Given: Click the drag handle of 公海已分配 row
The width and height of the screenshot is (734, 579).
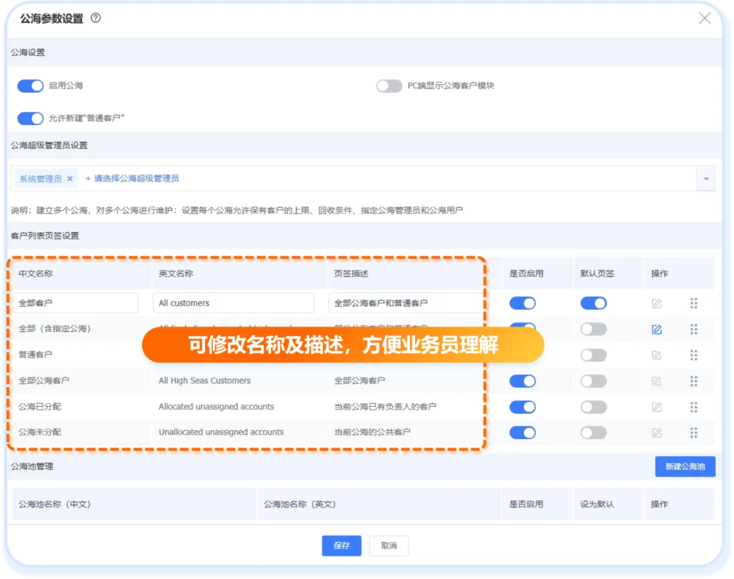Looking at the screenshot, I should pos(694,407).
